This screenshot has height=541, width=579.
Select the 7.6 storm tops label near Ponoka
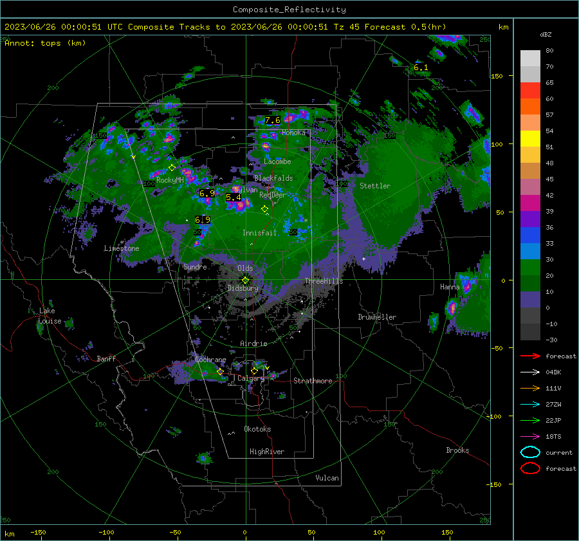(273, 120)
